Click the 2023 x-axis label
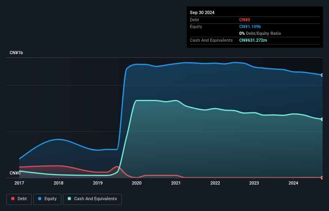 point(254,183)
